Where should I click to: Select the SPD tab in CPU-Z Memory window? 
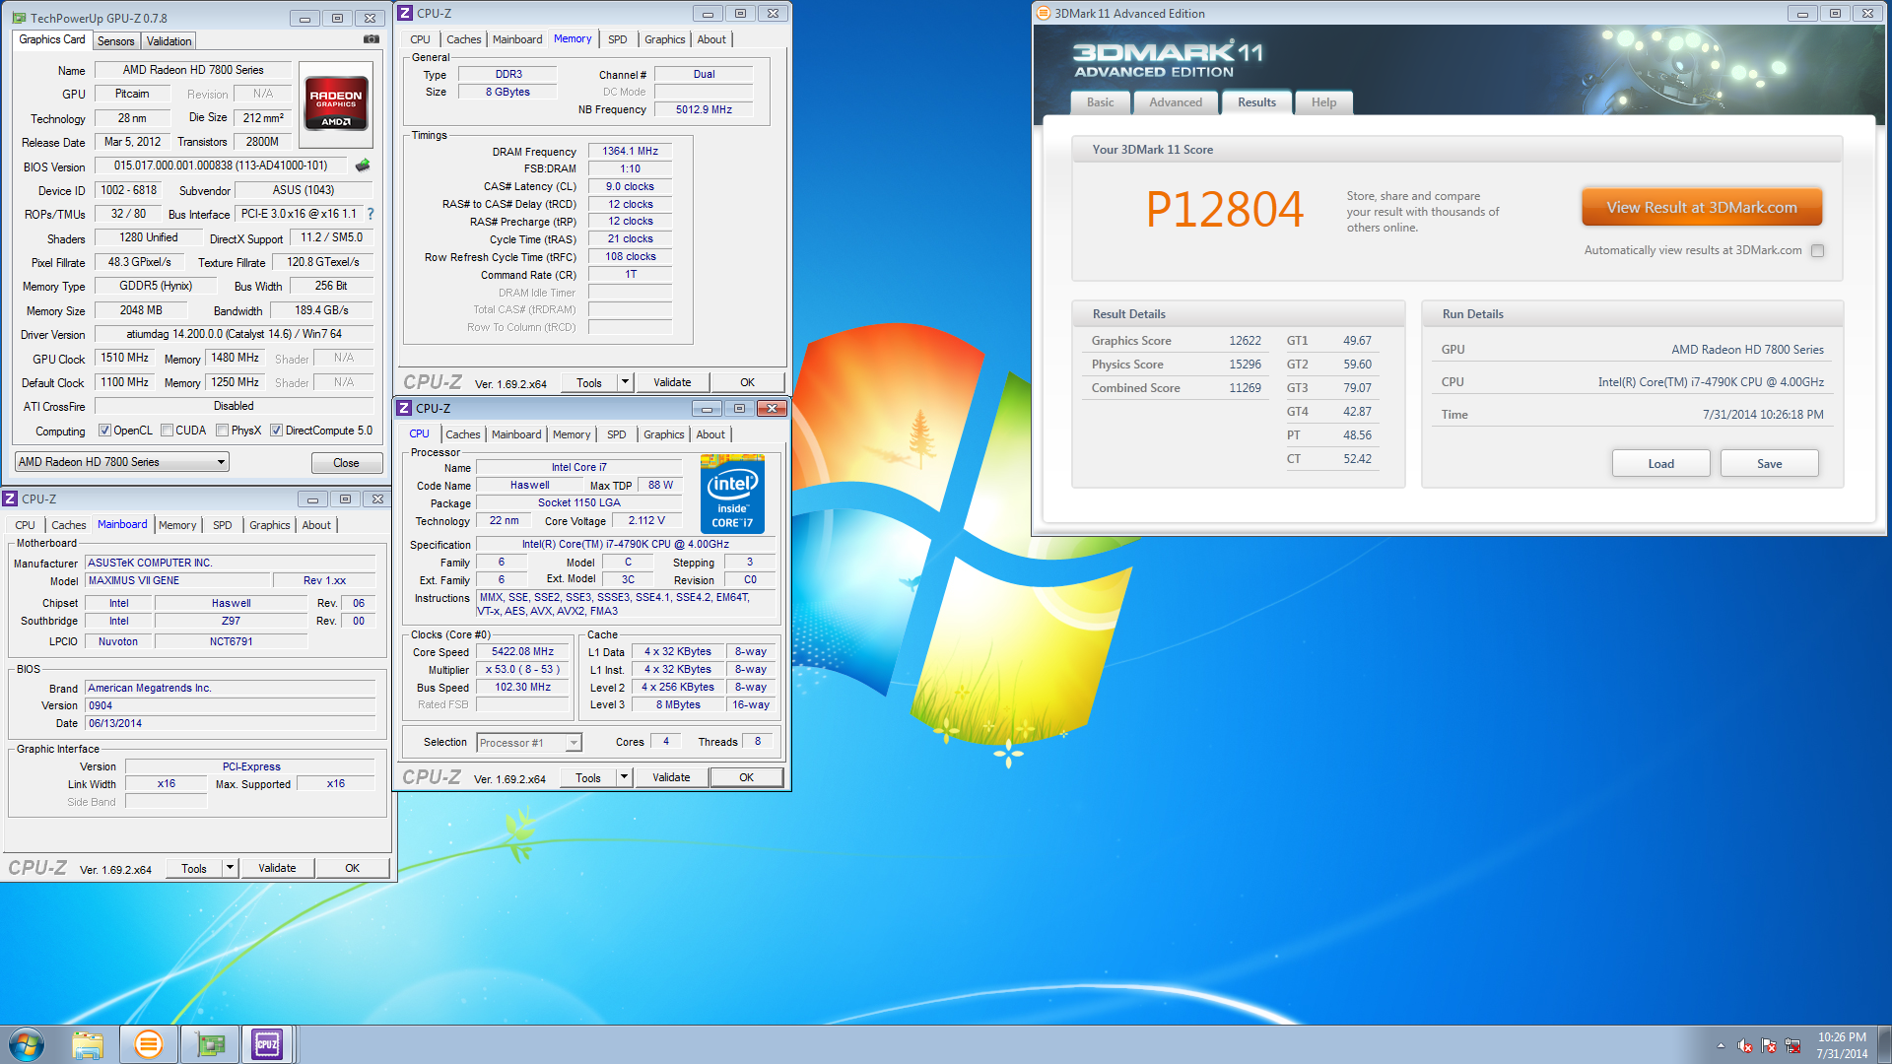(x=618, y=39)
